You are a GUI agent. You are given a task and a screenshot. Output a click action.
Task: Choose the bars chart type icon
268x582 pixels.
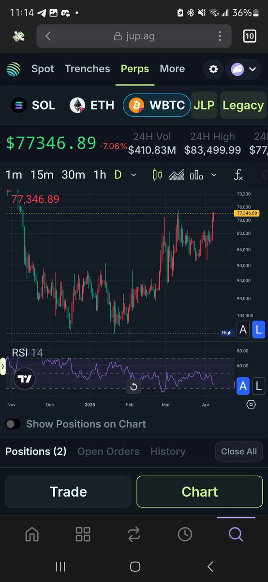click(196, 175)
